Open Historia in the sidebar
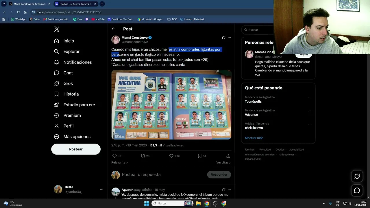Image resolution: width=370 pixels, height=208 pixels. [x=66, y=94]
